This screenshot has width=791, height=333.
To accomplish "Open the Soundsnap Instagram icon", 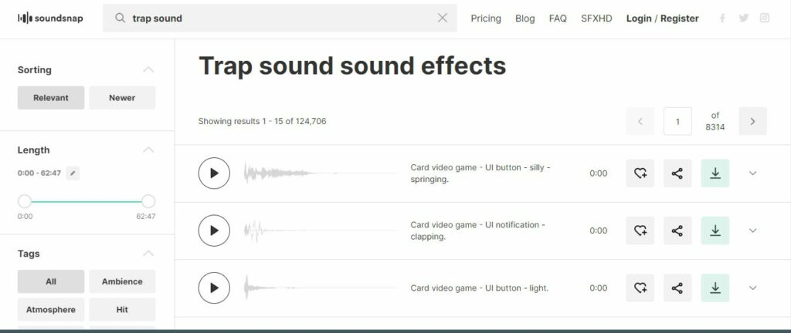I will [765, 18].
